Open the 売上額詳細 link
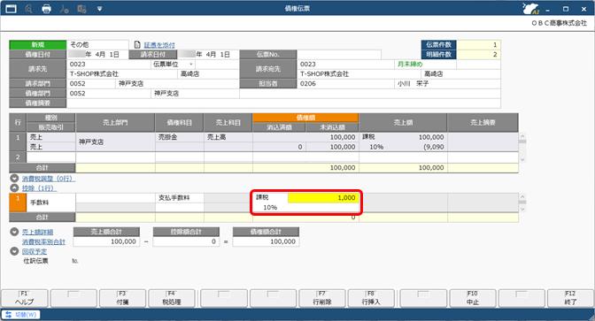Screen dimensions: 595x321 tap(37, 232)
